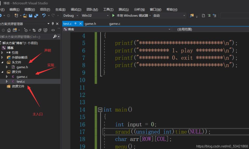Image resolution: width=249 pixels, height=149 pixels.
Task: Open the 调试(D) menu
Action: (x=76, y=10)
